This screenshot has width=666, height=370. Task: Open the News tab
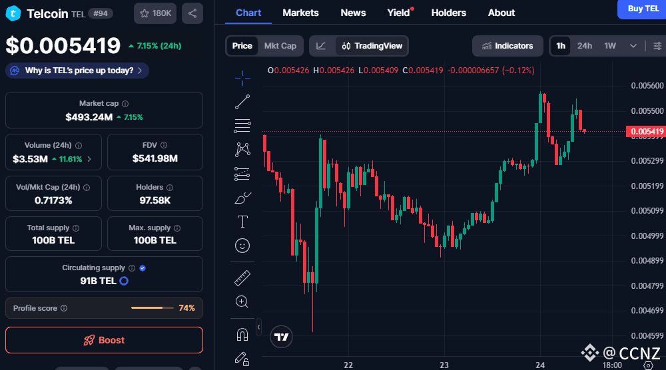pos(353,13)
